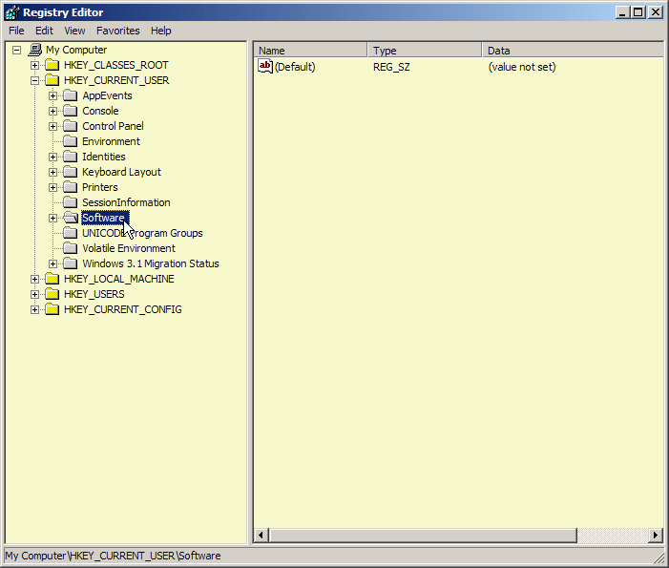This screenshot has width=669, height=568.
Task: Click the horizontal scrollbar right arrow
Action: tap(656, 535)
